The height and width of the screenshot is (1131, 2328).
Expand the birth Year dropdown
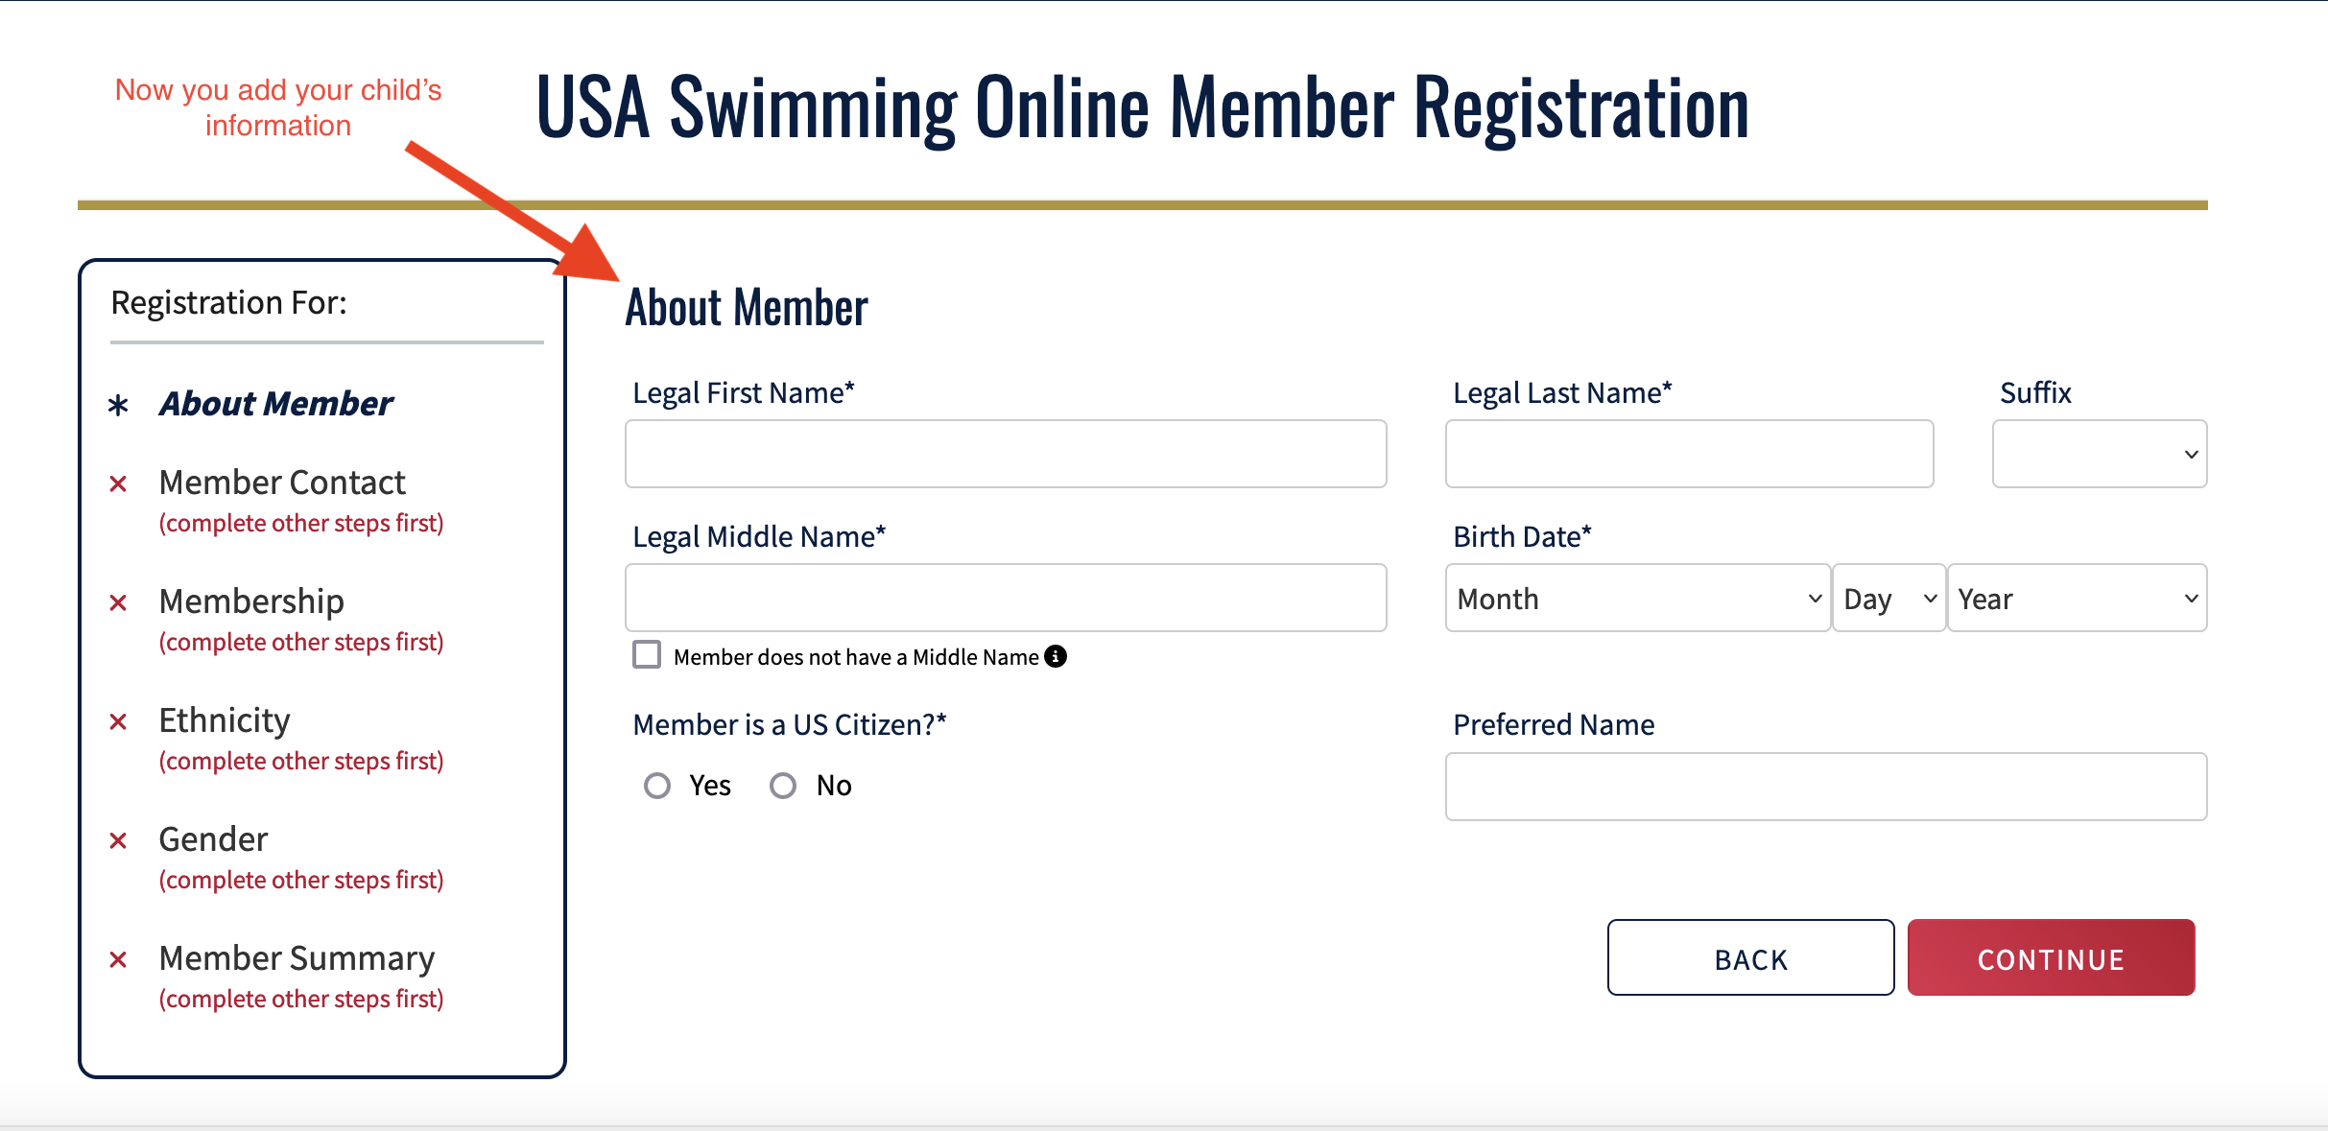[2077, 598]
